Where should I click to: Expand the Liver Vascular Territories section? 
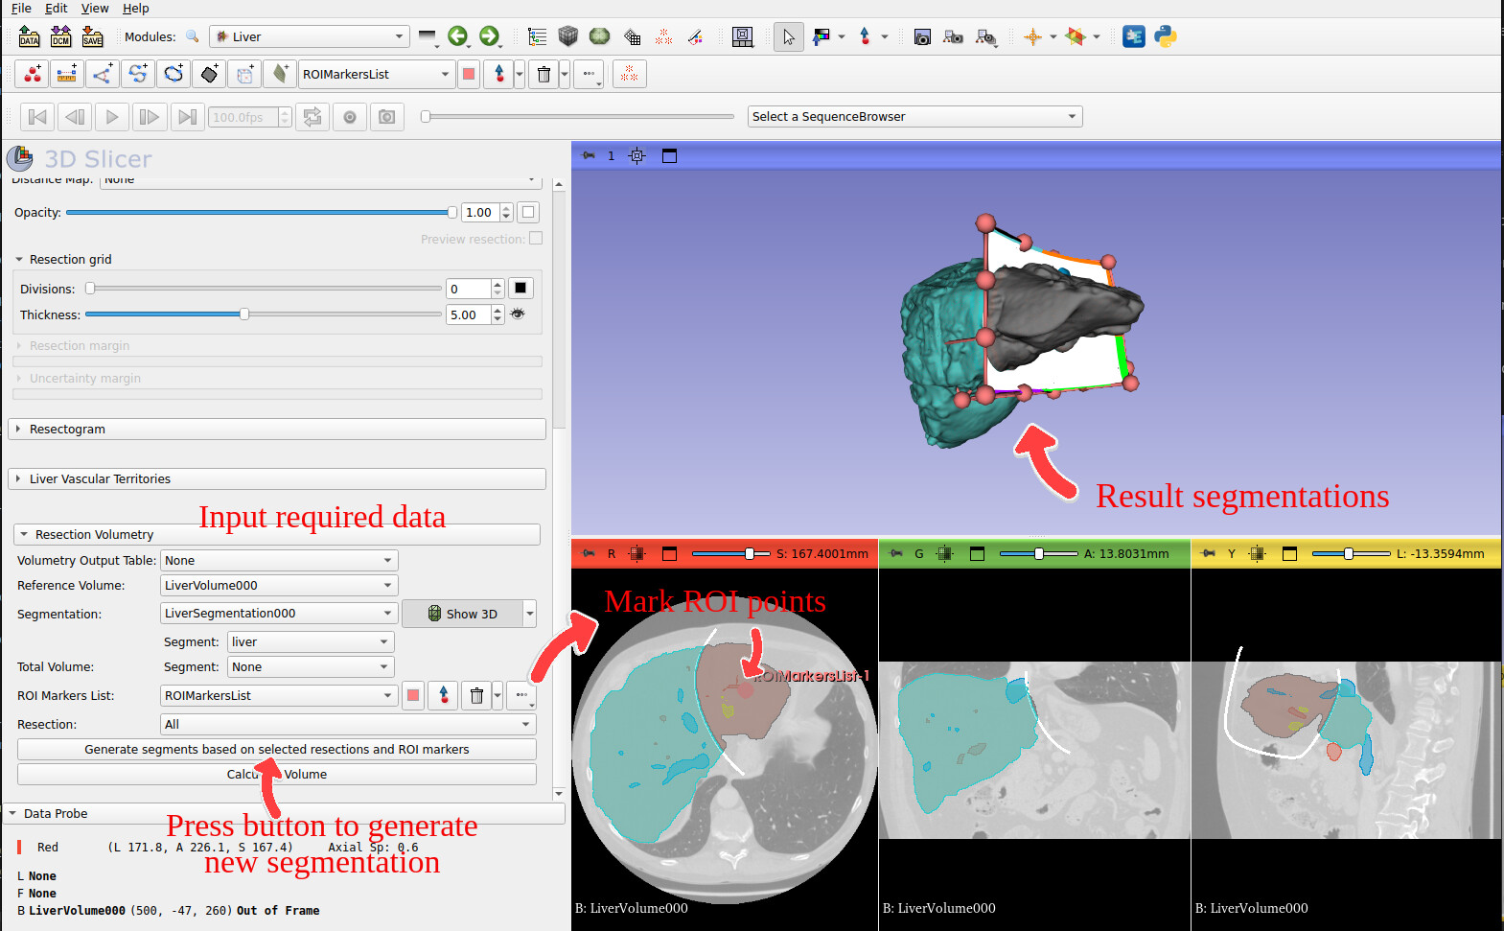[x=278, y=478]
